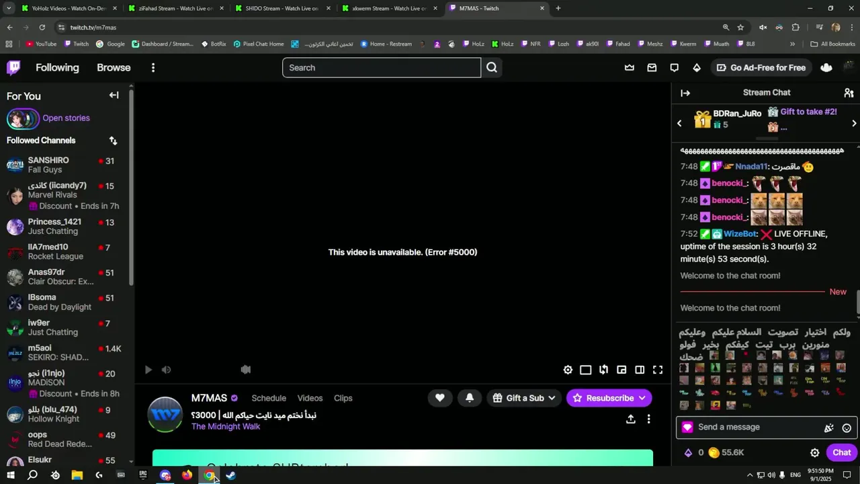Toggle notification bell for M7MAS

[470, 398]
